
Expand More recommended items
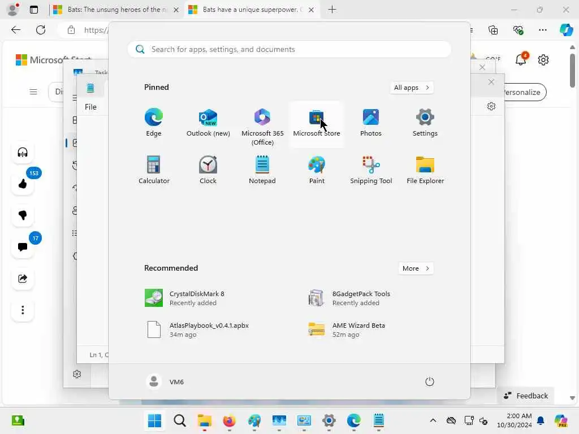click(x=416, y=268)
